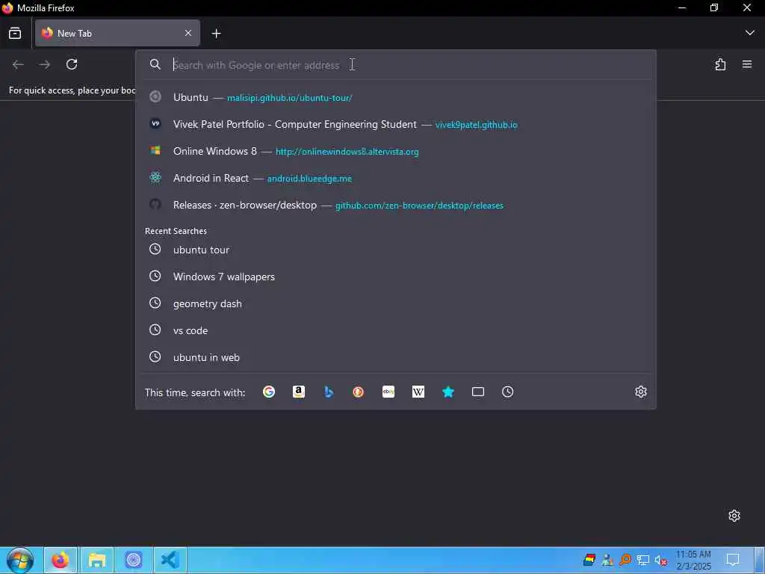Open the Vivek Patel Portfolio suggestion
This screenshot has height=574, width=765.
(397, 124)
